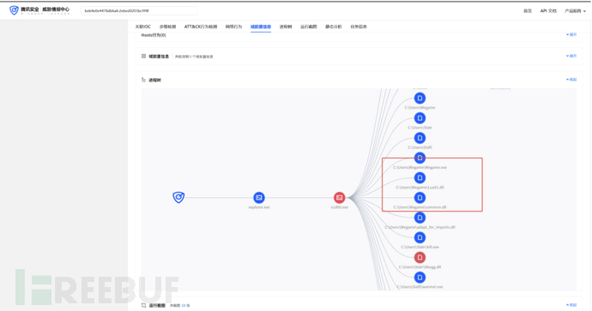
Task: Collapse the 运行截图 section
Action: 571,305
